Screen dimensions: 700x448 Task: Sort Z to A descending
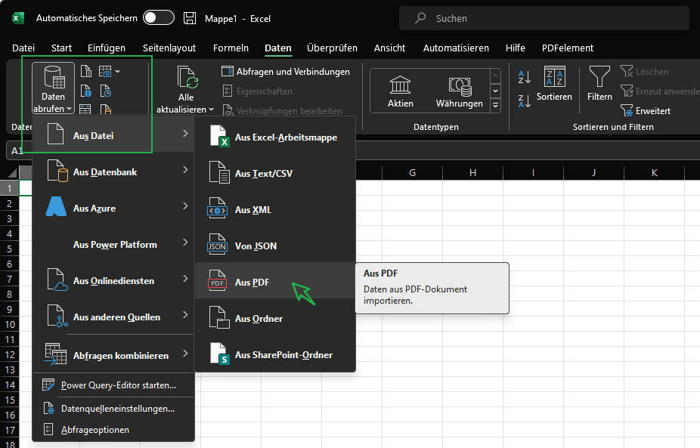pyautogui.click(x=524, y=100)
